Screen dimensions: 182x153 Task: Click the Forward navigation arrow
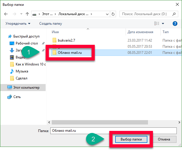(14, 14)
